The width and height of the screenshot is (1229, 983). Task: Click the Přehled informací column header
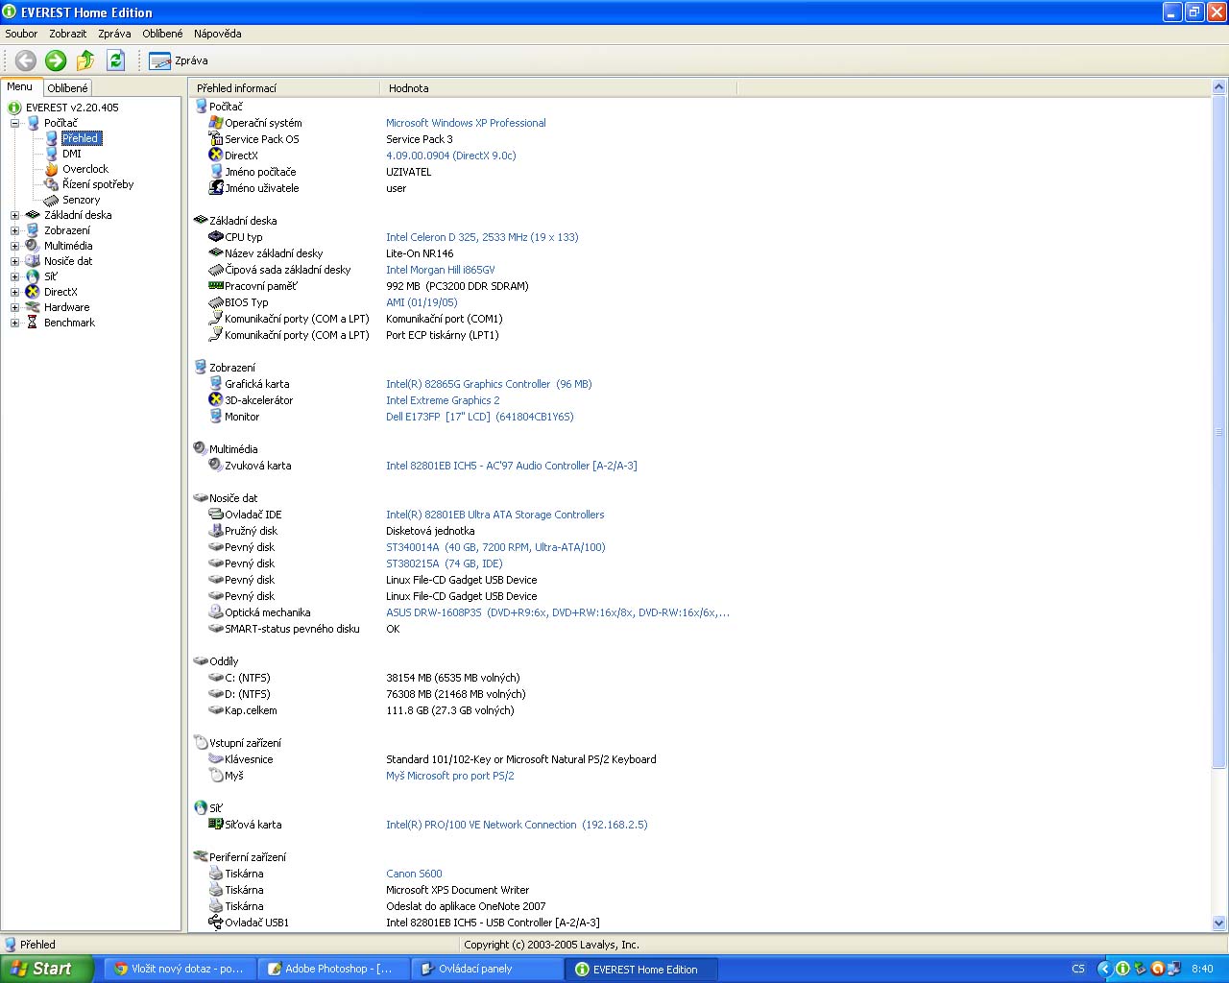click(284, 88)
